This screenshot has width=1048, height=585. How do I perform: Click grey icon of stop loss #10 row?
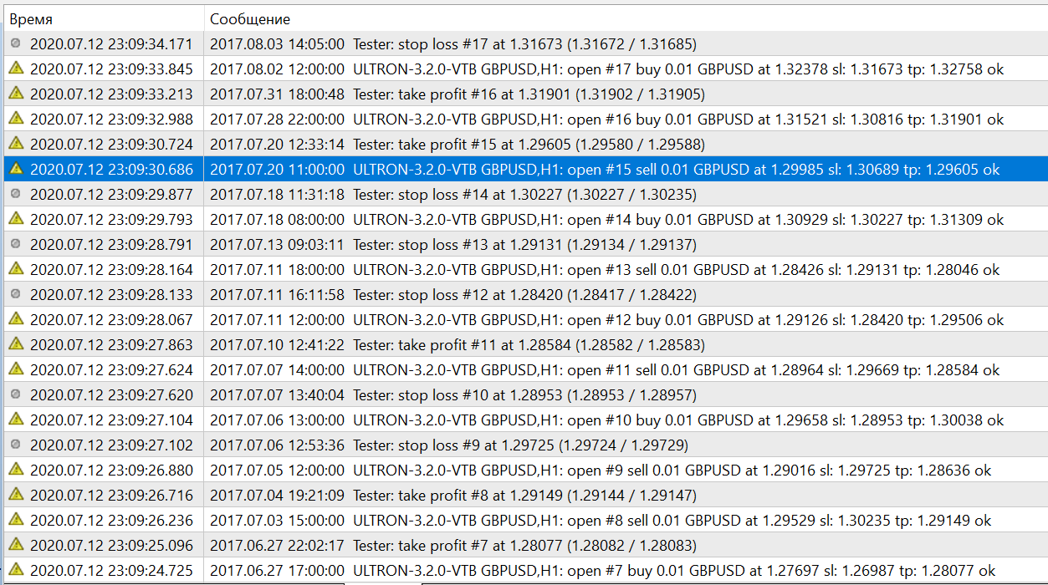click(x=15, y=394)
